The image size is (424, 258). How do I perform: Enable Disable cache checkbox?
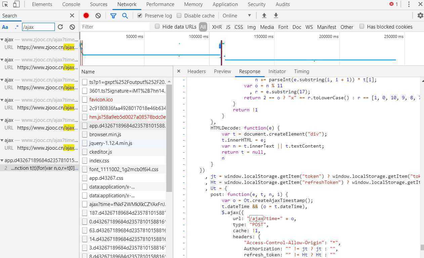click(x=179, y=15)
